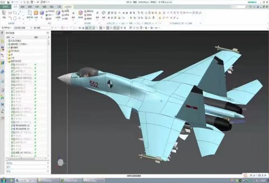The width and height of the screenshot is (269, 183).
Task: Open the History clock icon in the resource bar
Action: (x=2, y=90)
